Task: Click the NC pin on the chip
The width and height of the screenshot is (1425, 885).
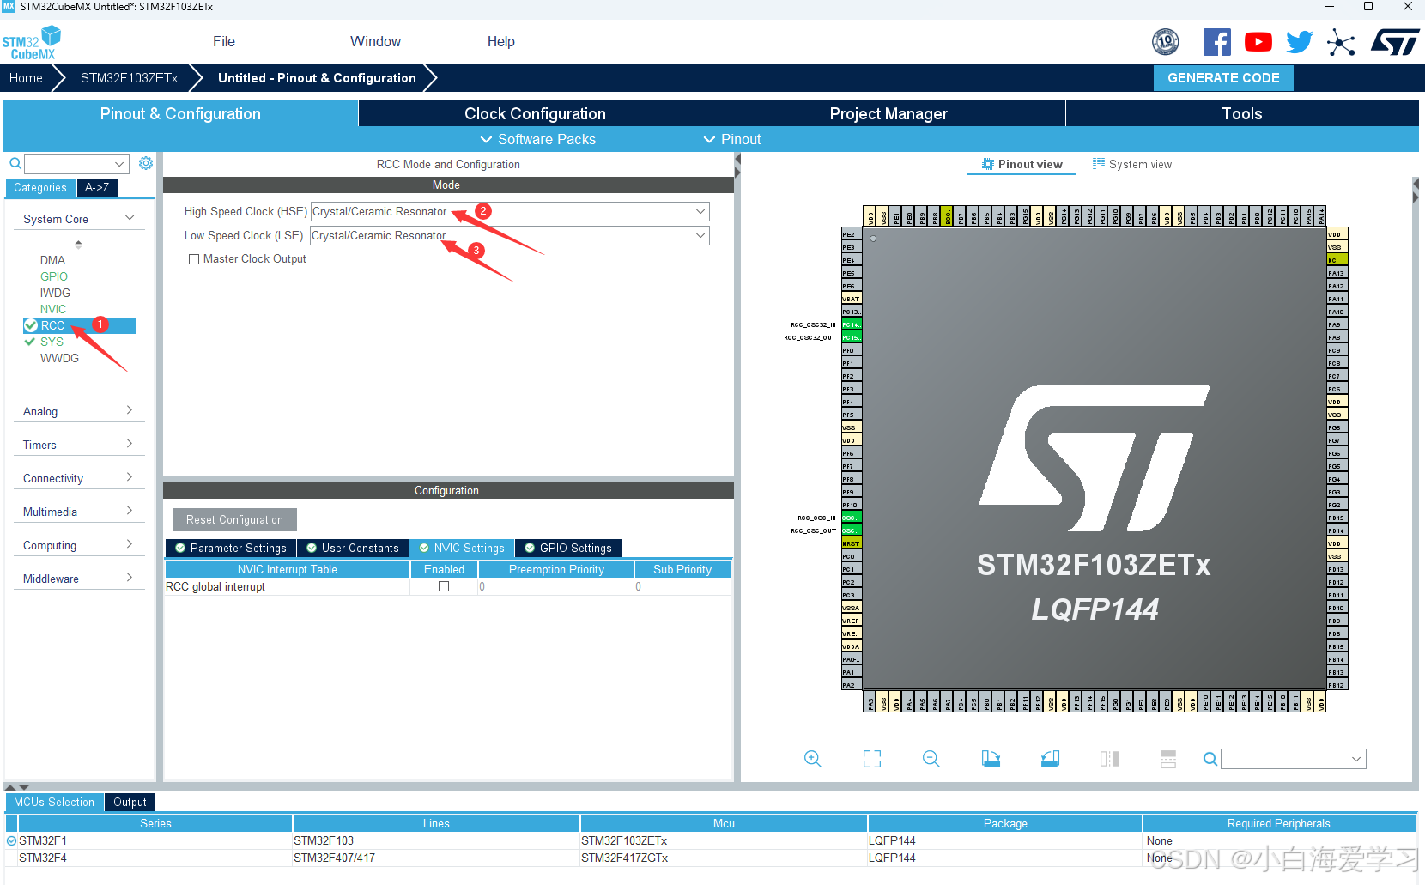Action: pyautogui.click(x=1337, y=260)
